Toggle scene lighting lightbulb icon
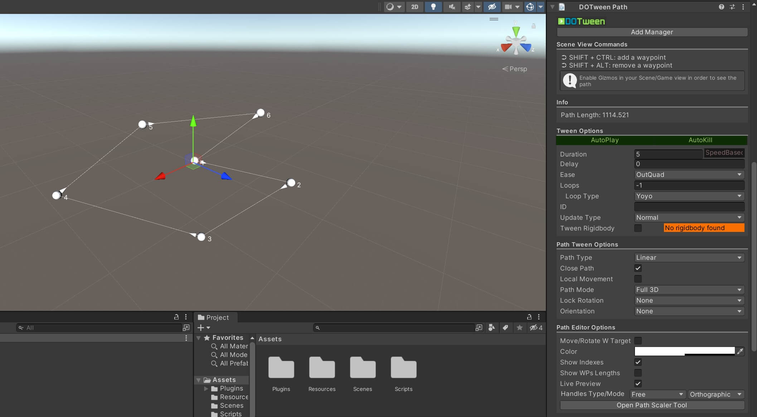The image size is (757, 417). (433, 7)
